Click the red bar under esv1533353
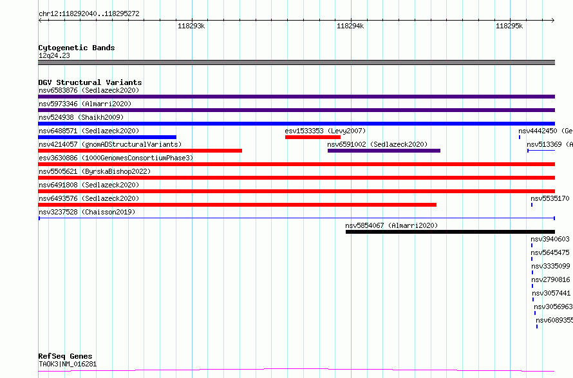The height and width of the screenshot is (378, 573). 313,137
